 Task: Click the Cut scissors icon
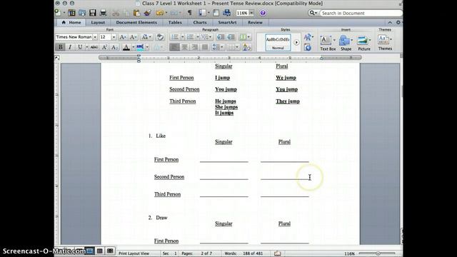[116, 13]
